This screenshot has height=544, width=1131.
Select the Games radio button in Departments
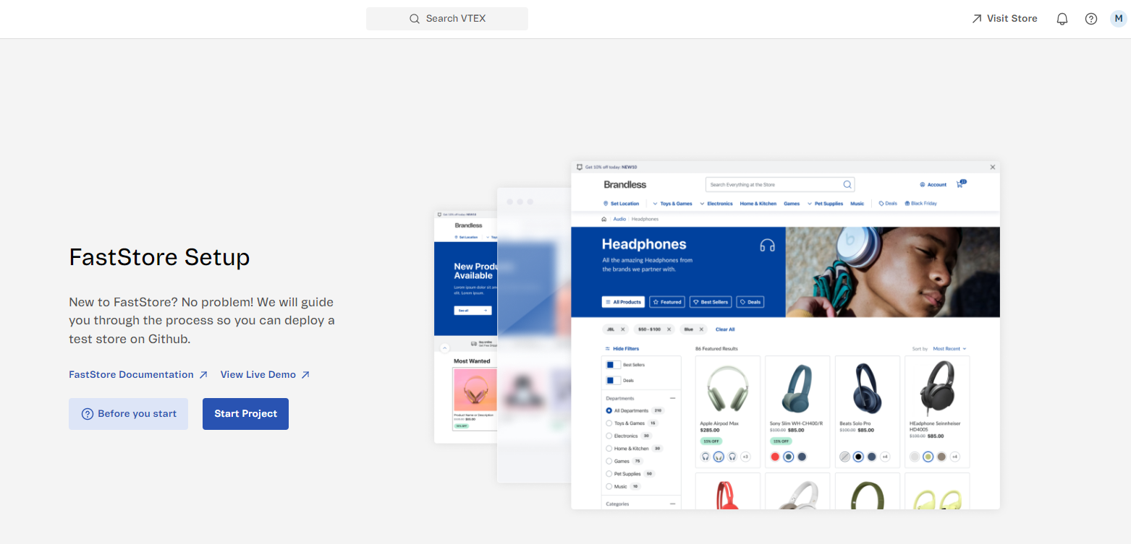pos(609,461)
